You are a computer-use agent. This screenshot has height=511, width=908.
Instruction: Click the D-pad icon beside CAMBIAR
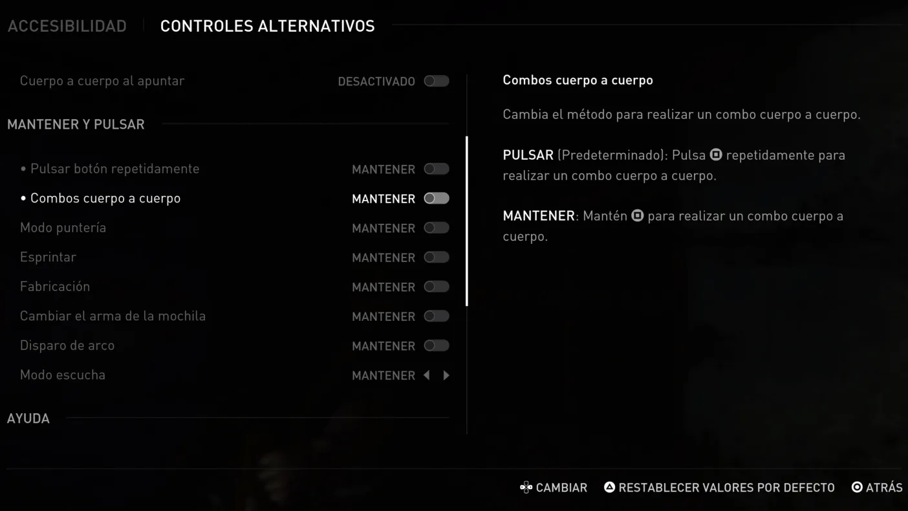526,488
